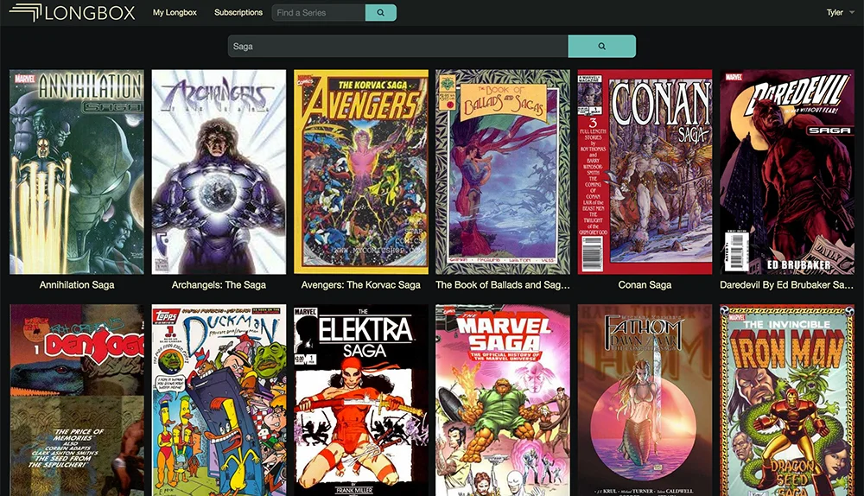Focus the Find a Series field

(319, 13)
